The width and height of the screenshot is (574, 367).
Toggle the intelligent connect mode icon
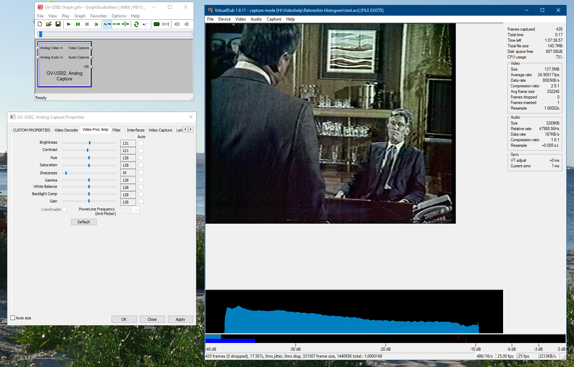pyautogui.click(x=107, y=24)
